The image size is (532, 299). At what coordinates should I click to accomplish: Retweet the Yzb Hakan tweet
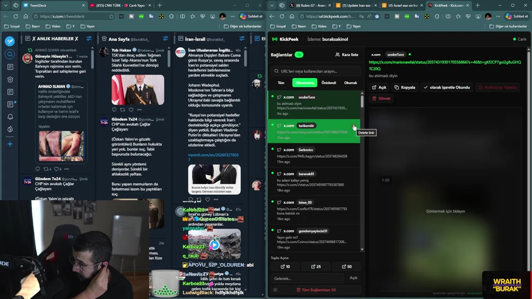click(x=122, y=110)
